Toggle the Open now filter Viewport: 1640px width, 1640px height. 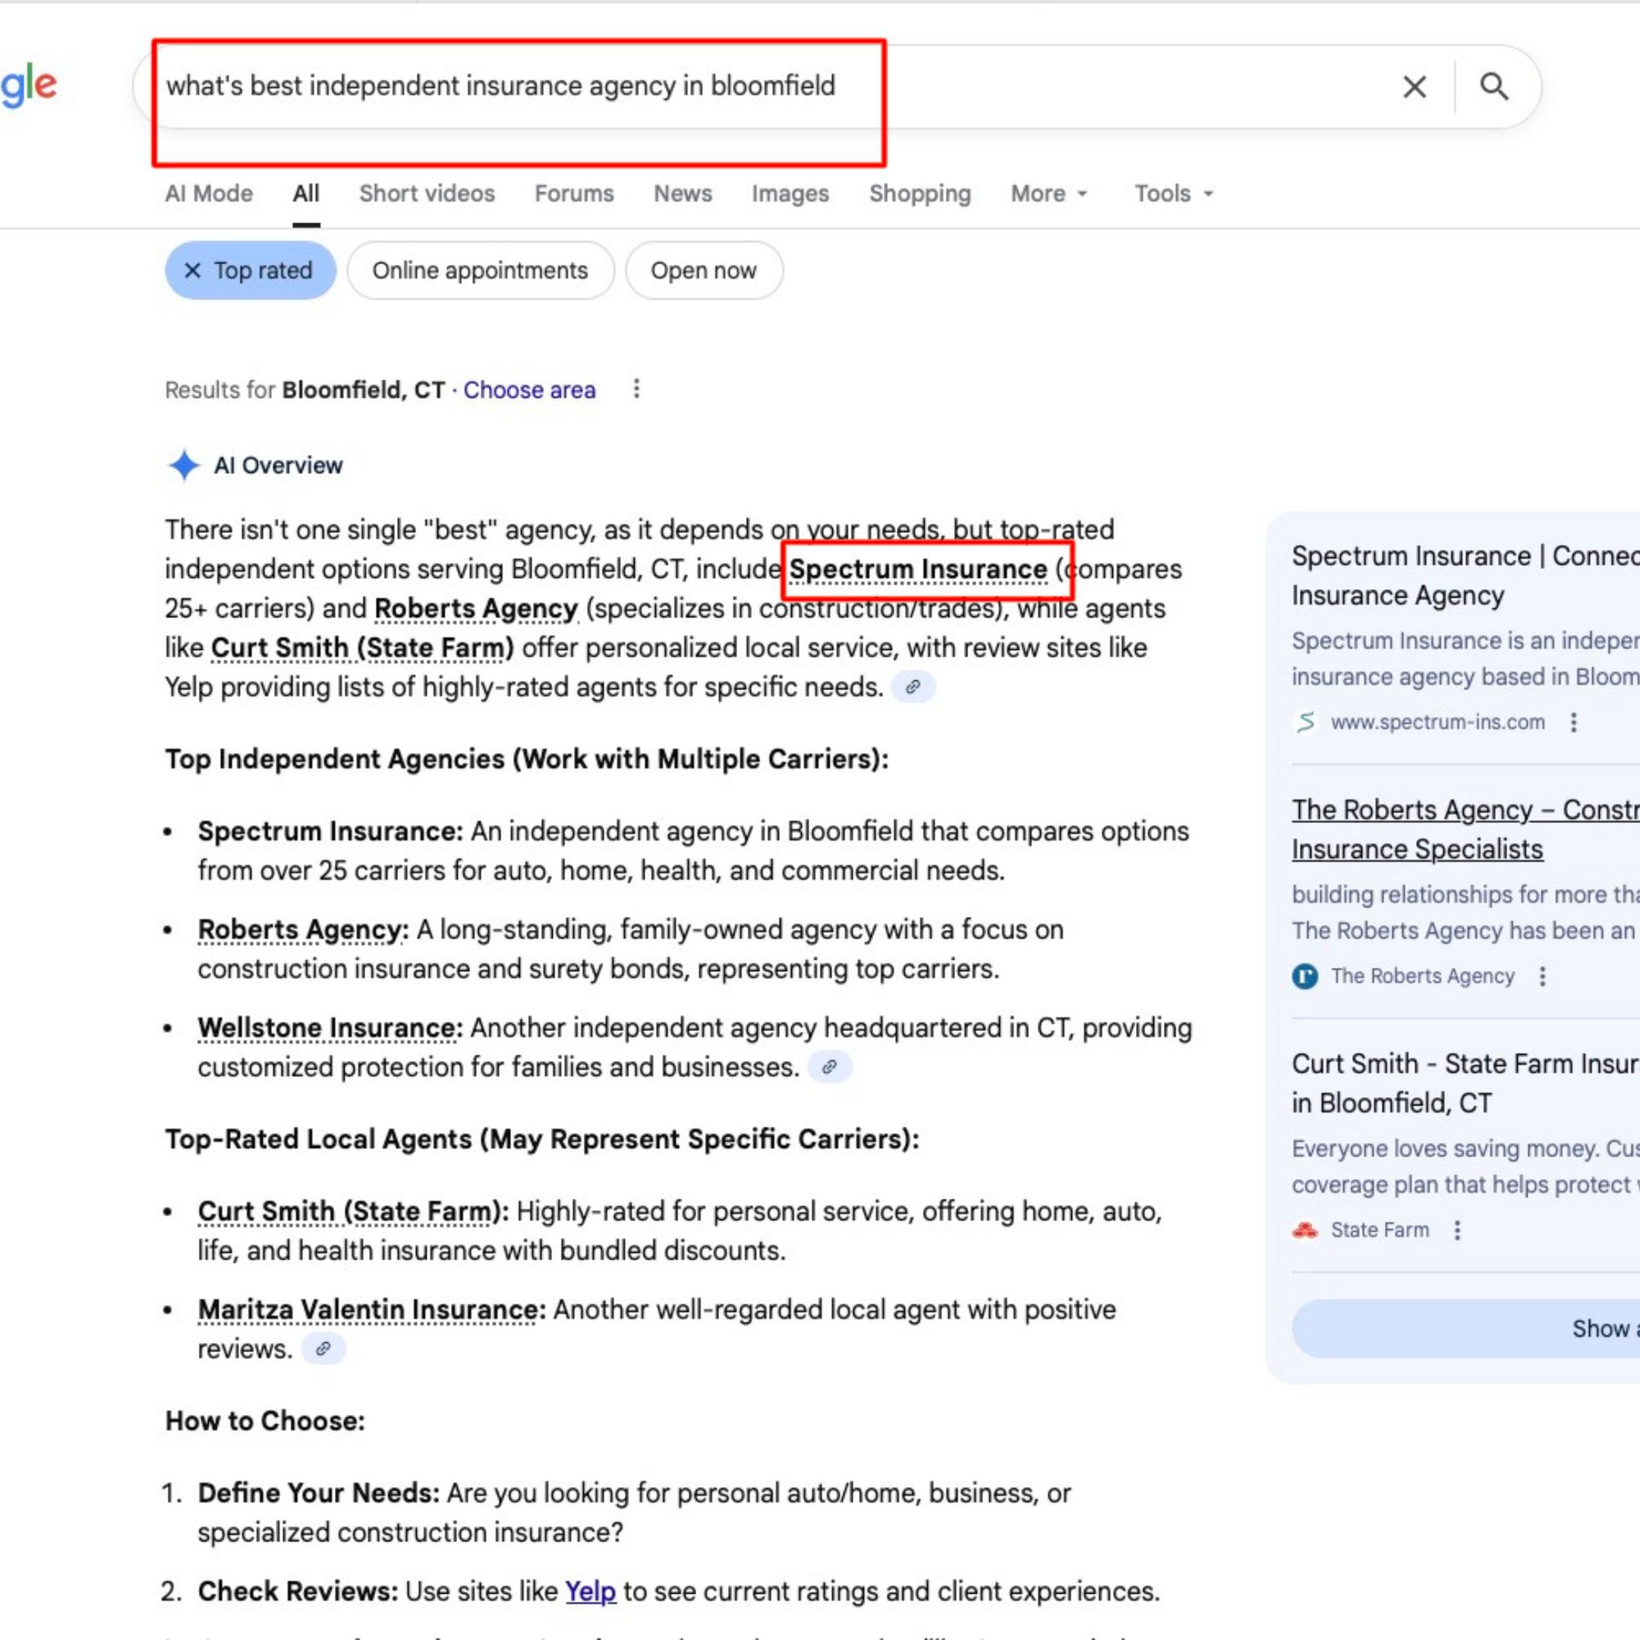(703, 270)
